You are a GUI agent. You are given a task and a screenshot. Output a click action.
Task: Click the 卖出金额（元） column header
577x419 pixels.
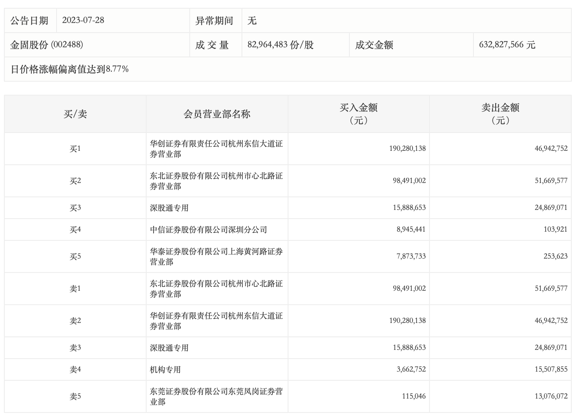(x=500, y=114)
